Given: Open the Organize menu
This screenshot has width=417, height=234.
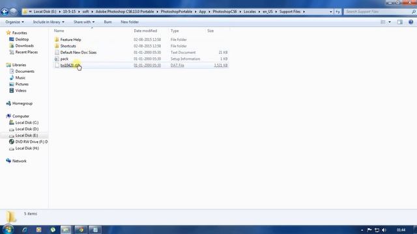Looking at the screenshot, I should pyautogui.click(x=14, y=22).
